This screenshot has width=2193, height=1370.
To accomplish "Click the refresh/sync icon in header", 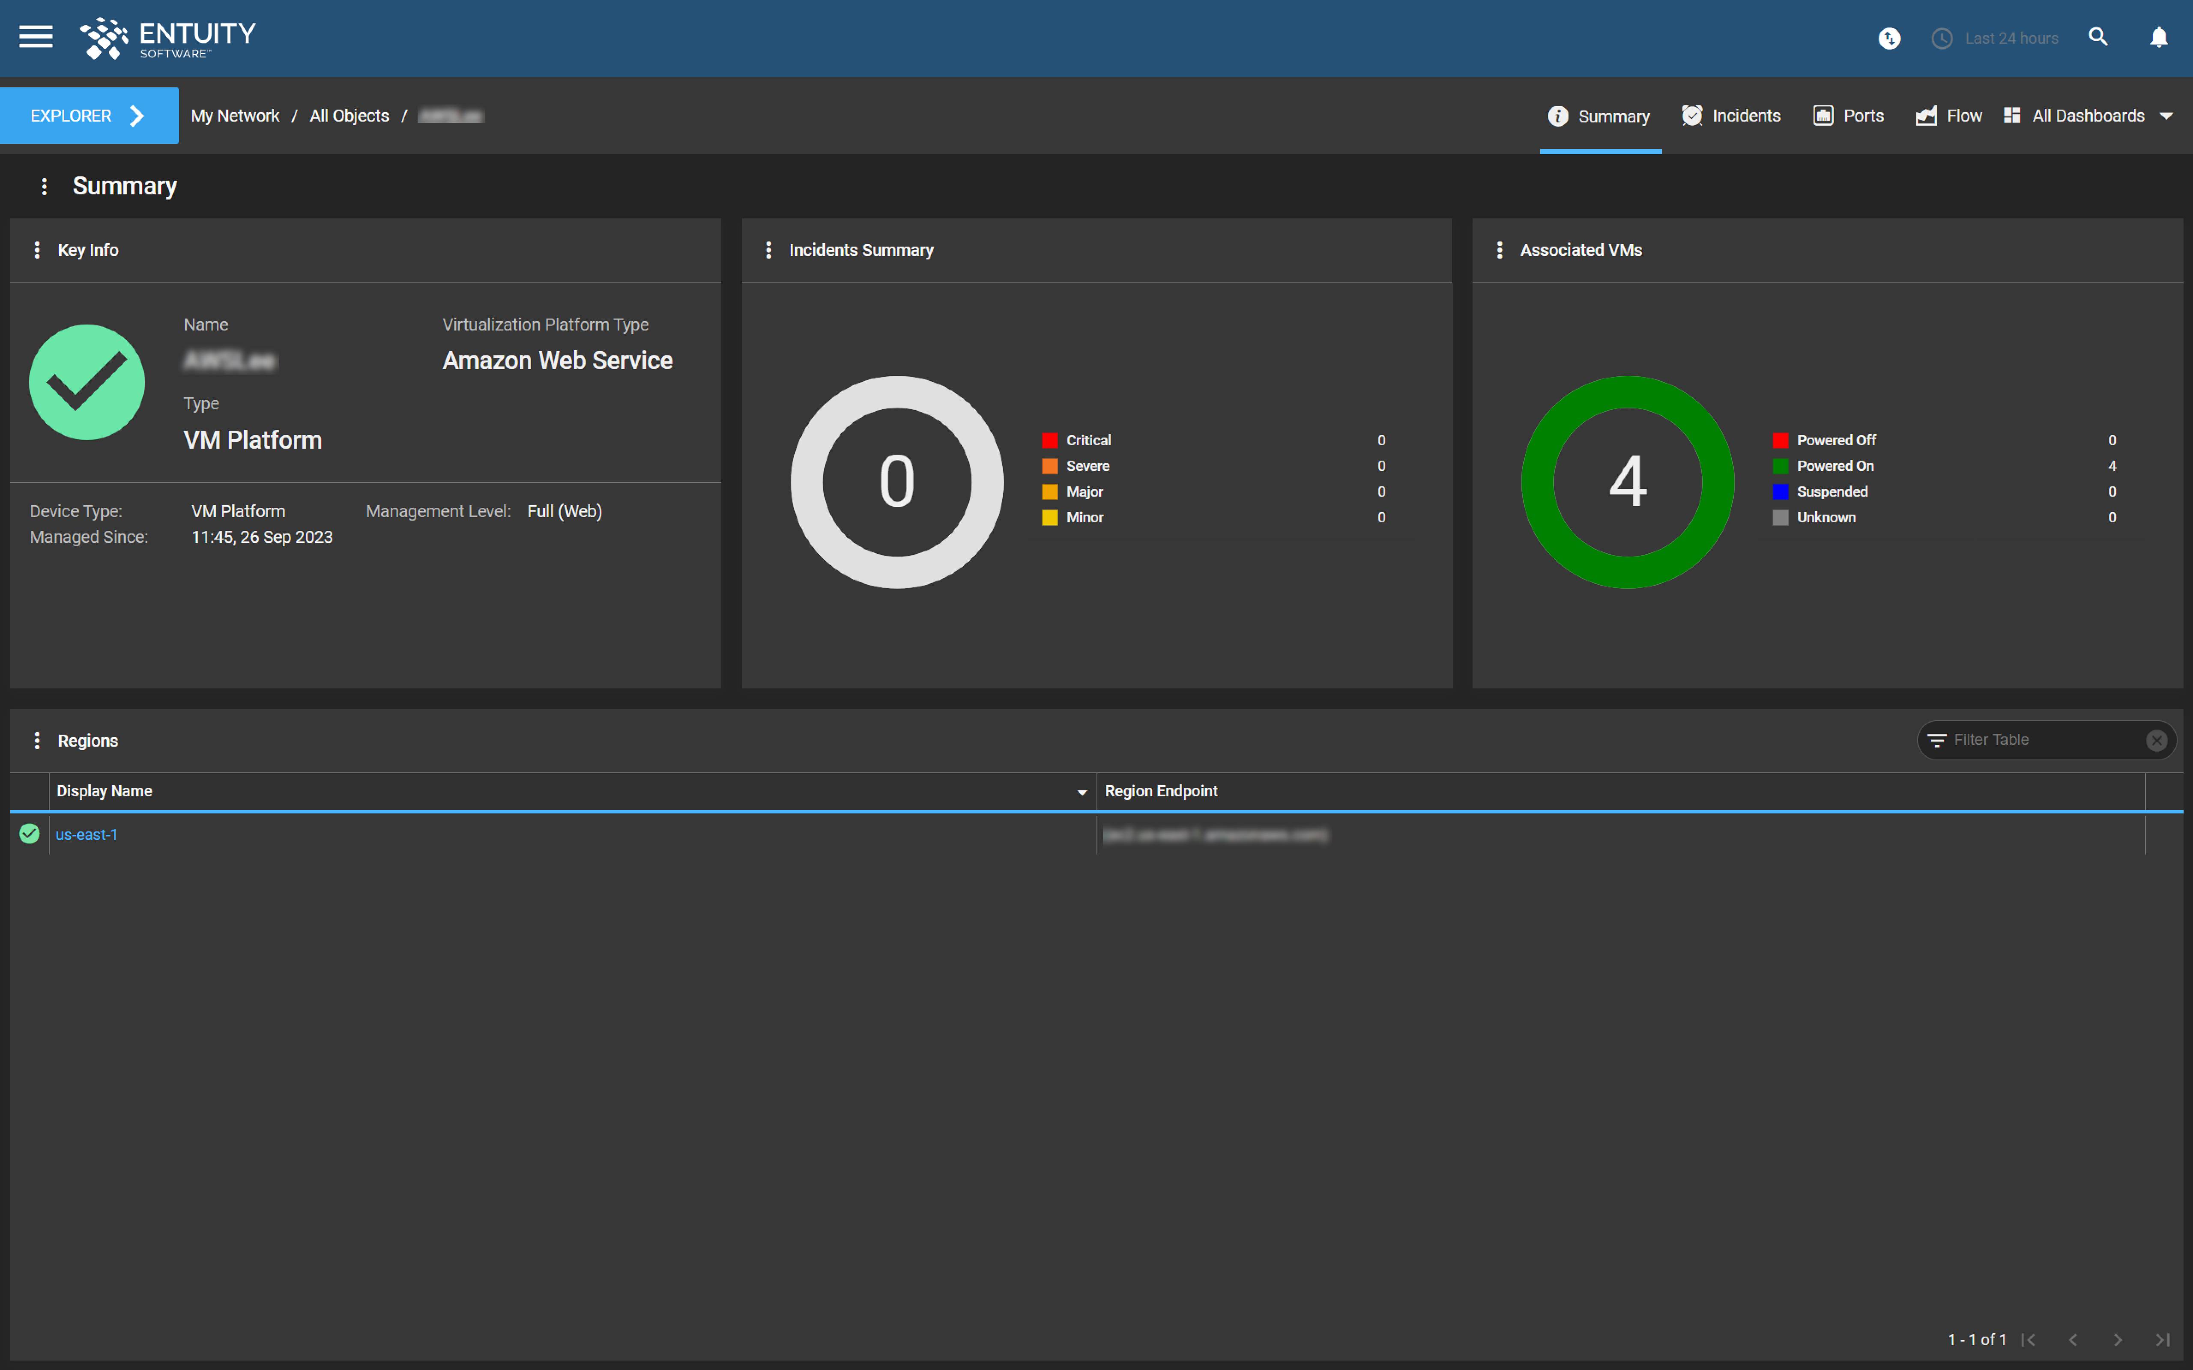I will [1889, 38].
